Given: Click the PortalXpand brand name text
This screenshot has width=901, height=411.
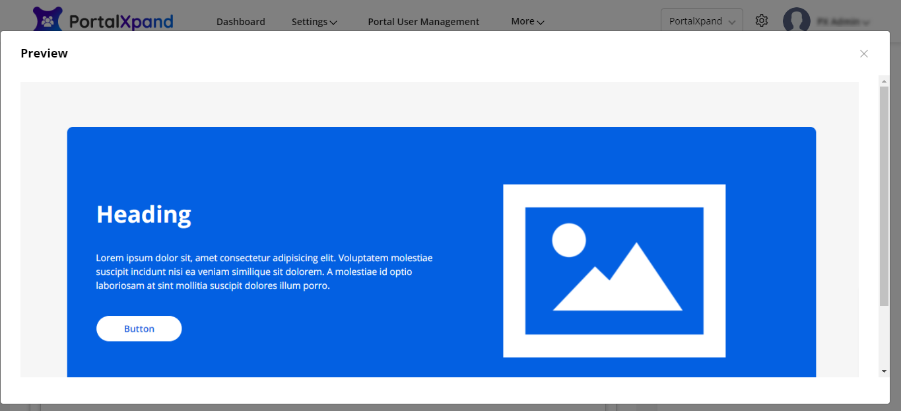Looking at the screenshot, I should click(121, 22).
